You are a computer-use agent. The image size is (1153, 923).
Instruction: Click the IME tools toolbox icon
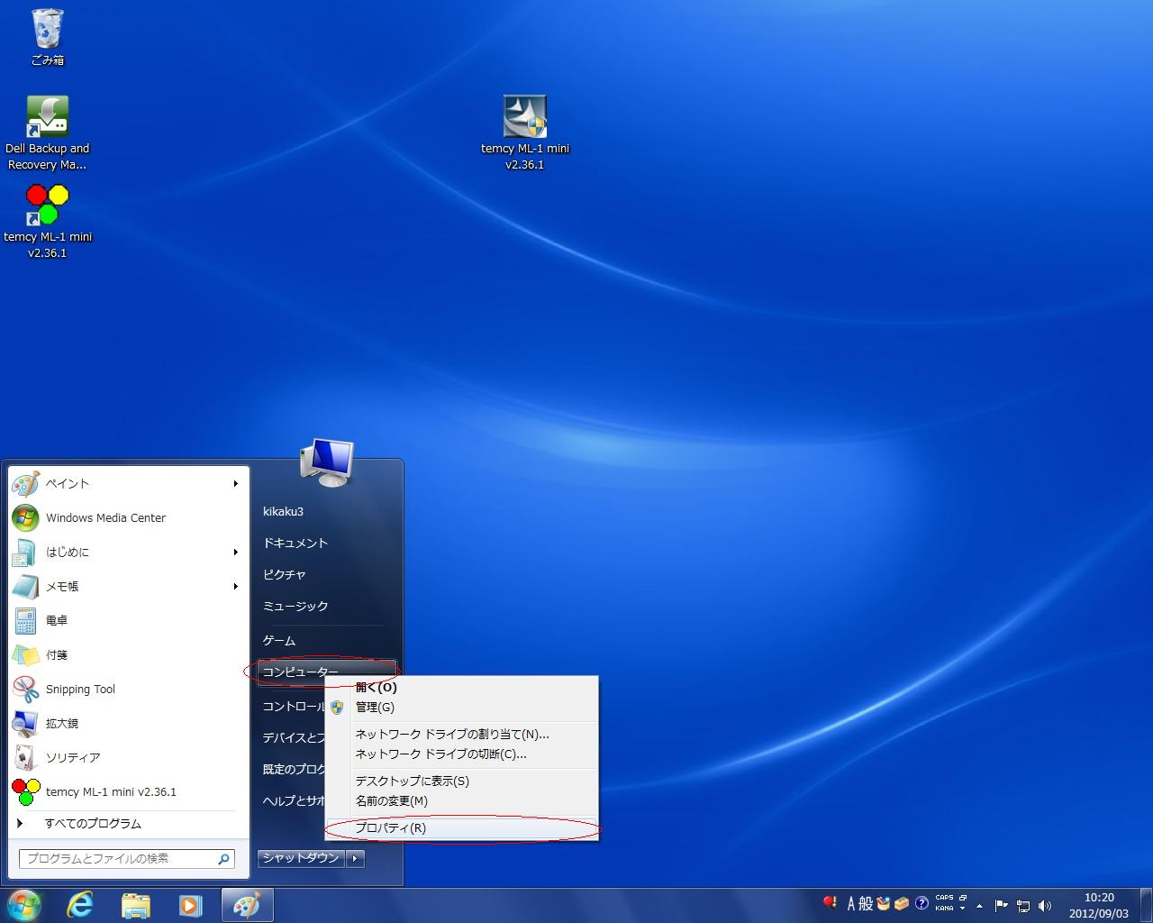point(903,903)
